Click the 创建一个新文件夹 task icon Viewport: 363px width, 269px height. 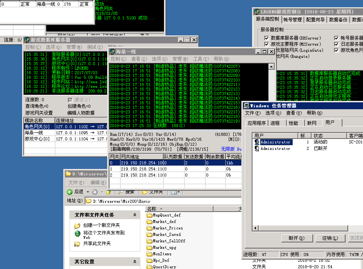click(x=77, y=225)
